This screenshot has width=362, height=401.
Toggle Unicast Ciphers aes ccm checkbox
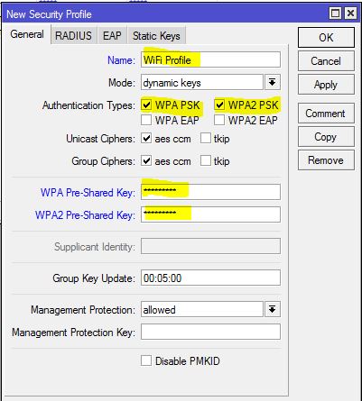coord(146,139)
